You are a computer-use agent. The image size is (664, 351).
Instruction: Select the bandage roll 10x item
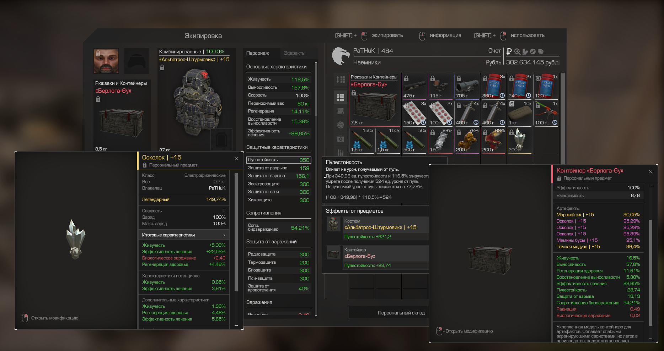tap(520, 113)
